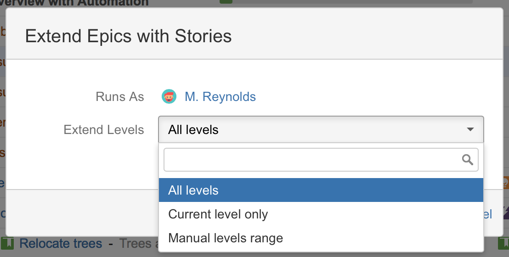Click the green story icon at bottom right
The height and width of the screenshot is (257, 509).
tap(503, 243)
